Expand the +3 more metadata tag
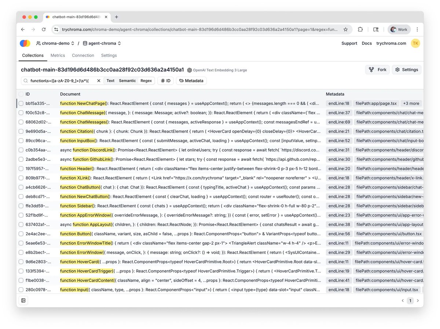The width and height of the screenshot is (440, 329). coord(411,104)
